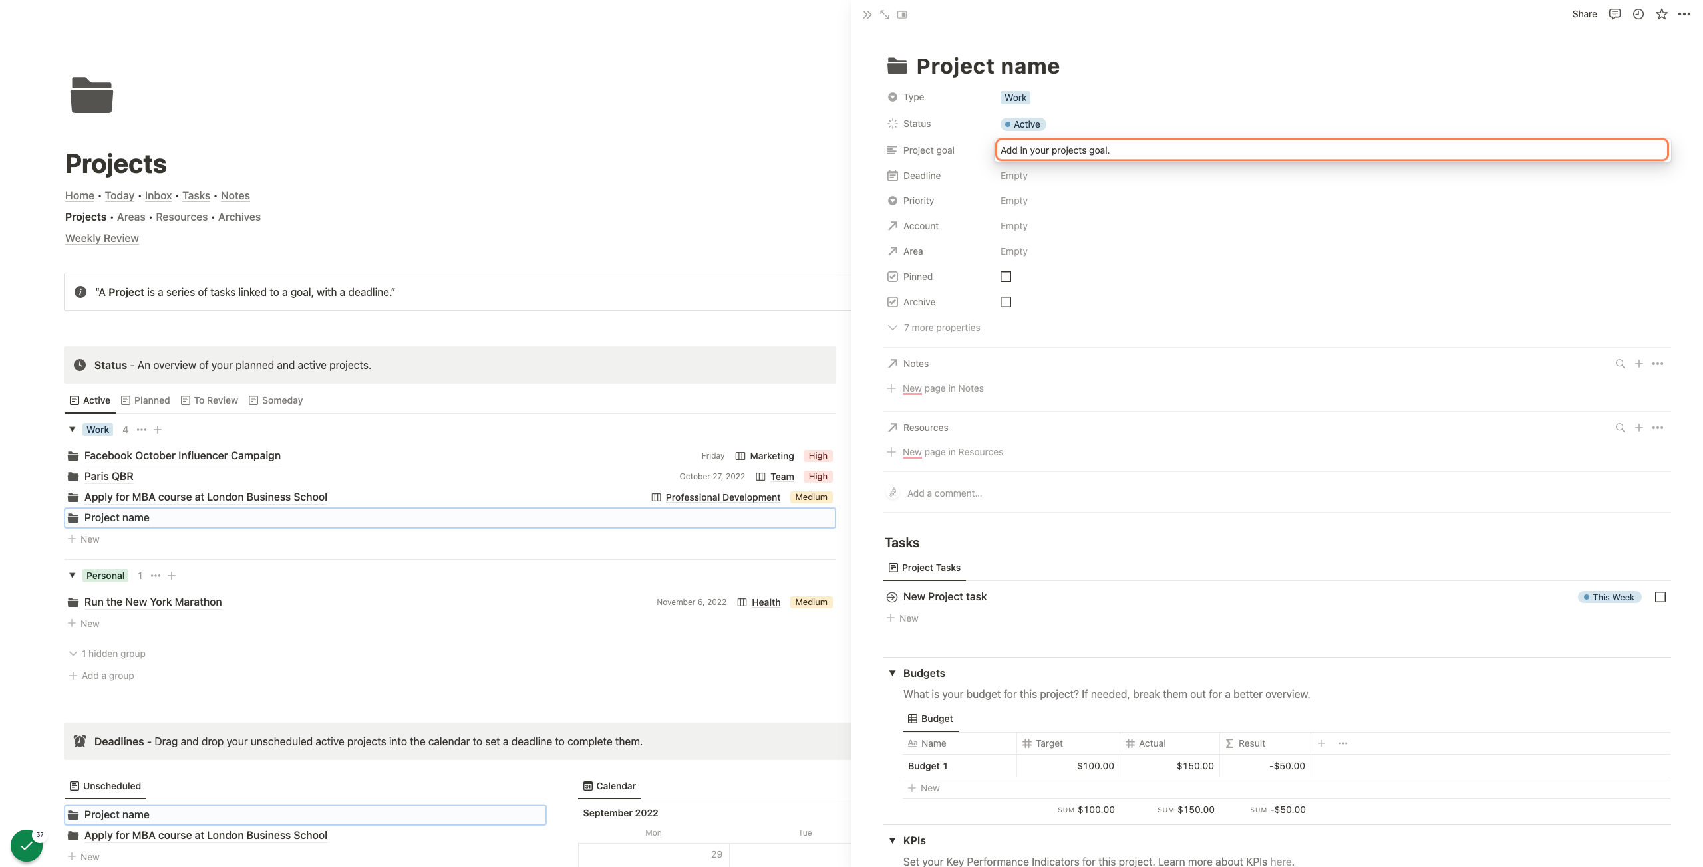
Task: Add a new project to the Personal group
Action: click(x=172, y=576)
